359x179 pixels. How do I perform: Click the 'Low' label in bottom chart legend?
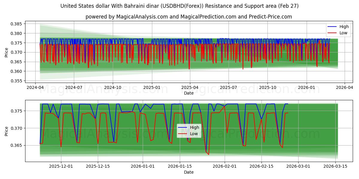coord(194,134)
